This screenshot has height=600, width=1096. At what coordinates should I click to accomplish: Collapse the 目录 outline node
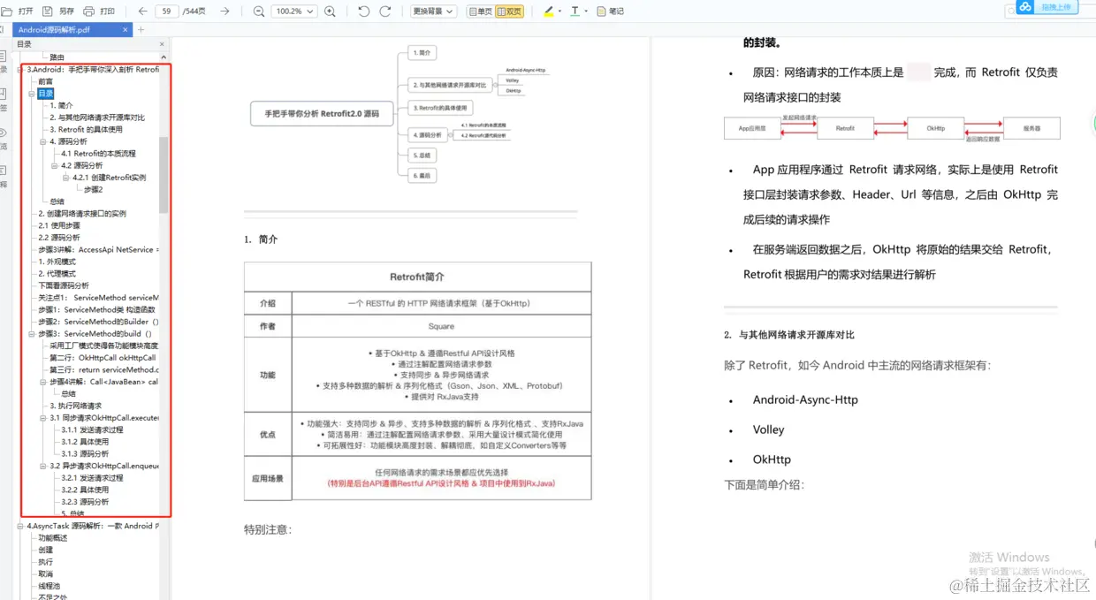[x=32, y=94]
